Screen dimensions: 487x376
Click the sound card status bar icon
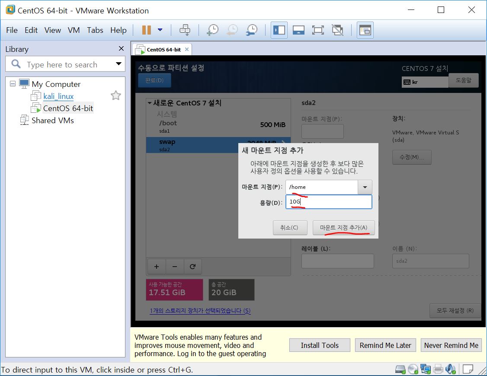pyautogui.click(x=450, y=369)
